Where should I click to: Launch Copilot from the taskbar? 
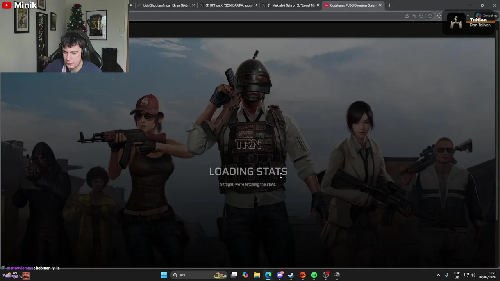(245, 275)
